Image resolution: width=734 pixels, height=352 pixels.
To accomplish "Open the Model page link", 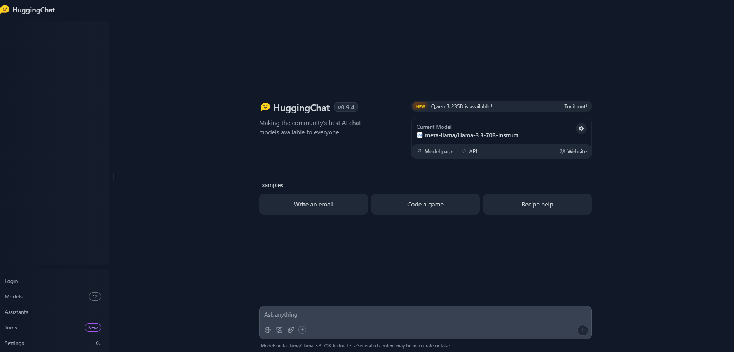I will coord(435,151).
